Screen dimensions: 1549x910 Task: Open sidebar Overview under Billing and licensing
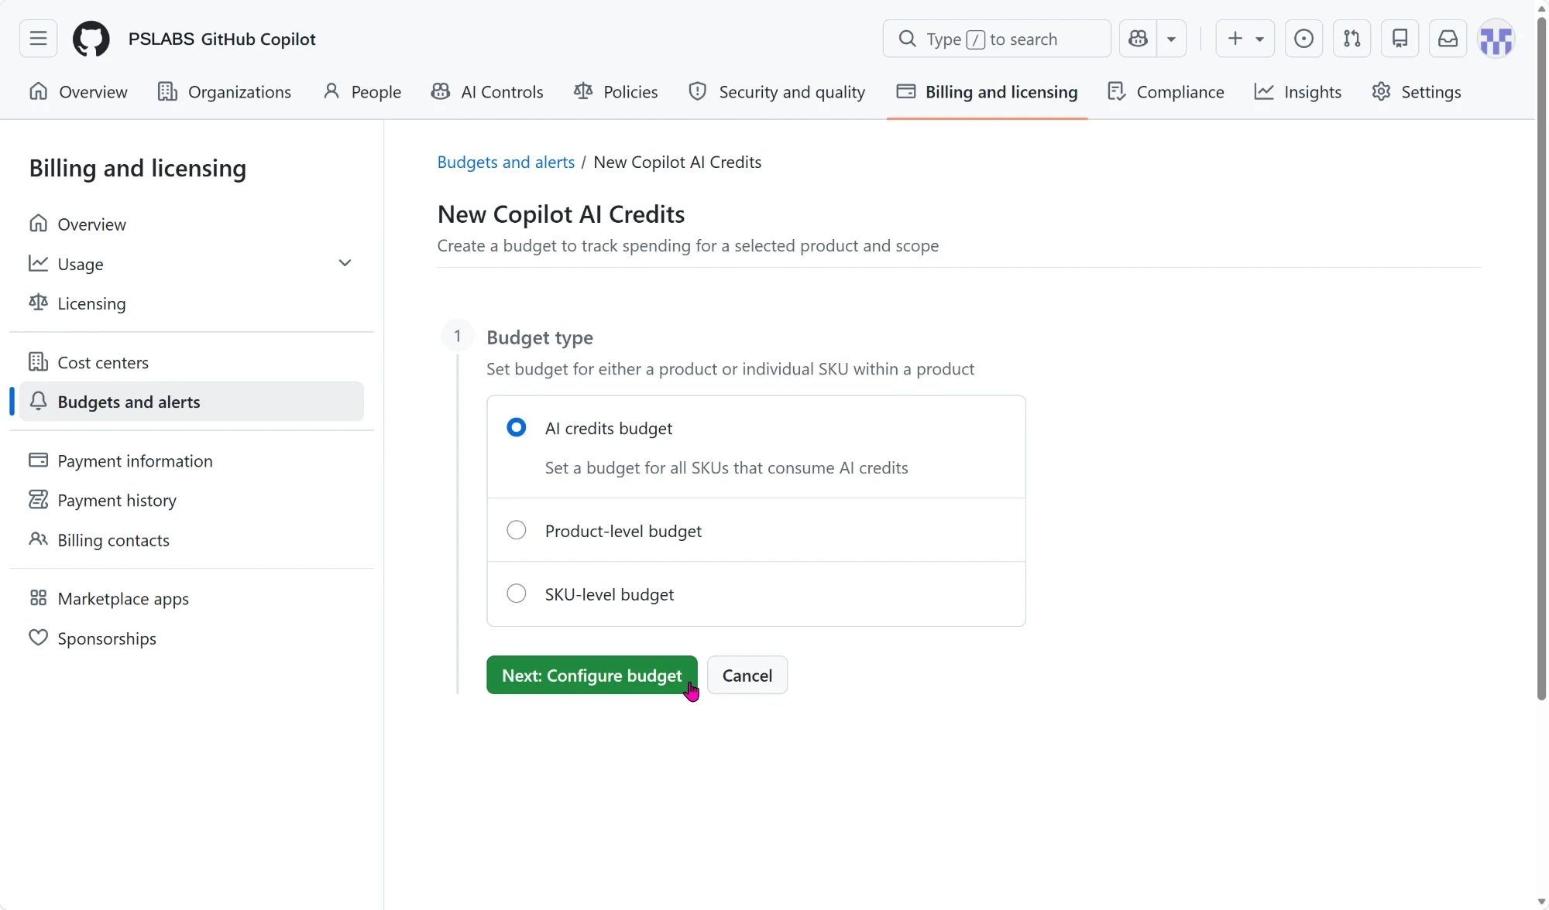click(191, 224)
